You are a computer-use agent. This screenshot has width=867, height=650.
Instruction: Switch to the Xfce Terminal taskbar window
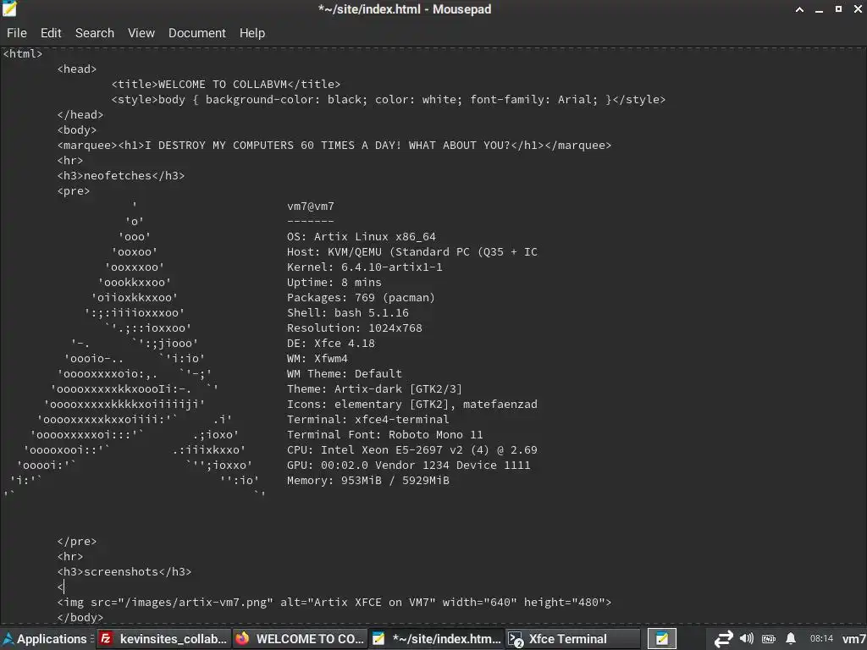click(573, 639)
